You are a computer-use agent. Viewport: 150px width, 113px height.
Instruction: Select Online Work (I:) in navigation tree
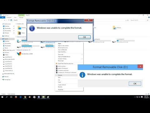[9, 71]
